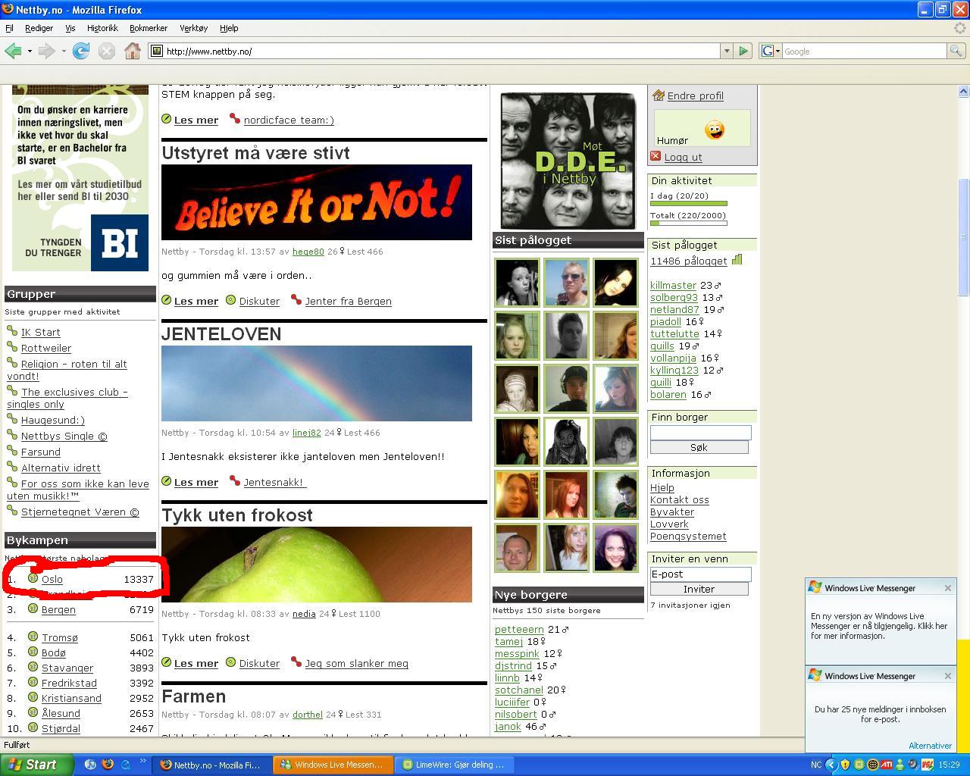This screenshot has height=776, width=970.
Task: Click the Søk button
Action: [x=699, y=447]
